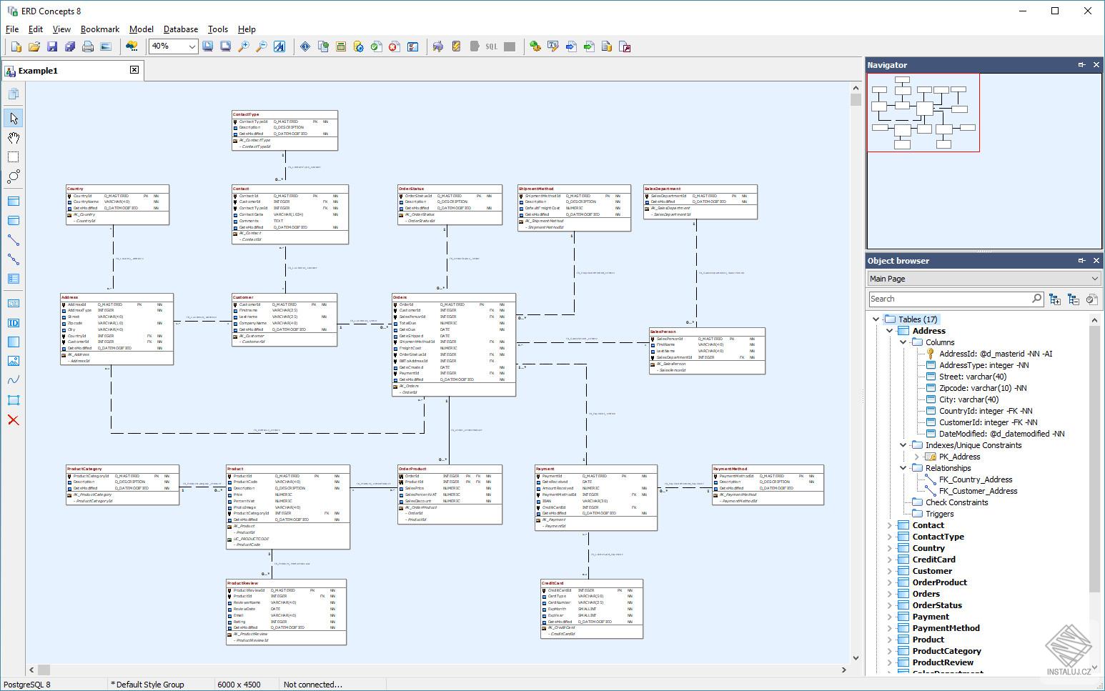
Task: Pin the Navigator panel
Action: [x=1081, y=65]
